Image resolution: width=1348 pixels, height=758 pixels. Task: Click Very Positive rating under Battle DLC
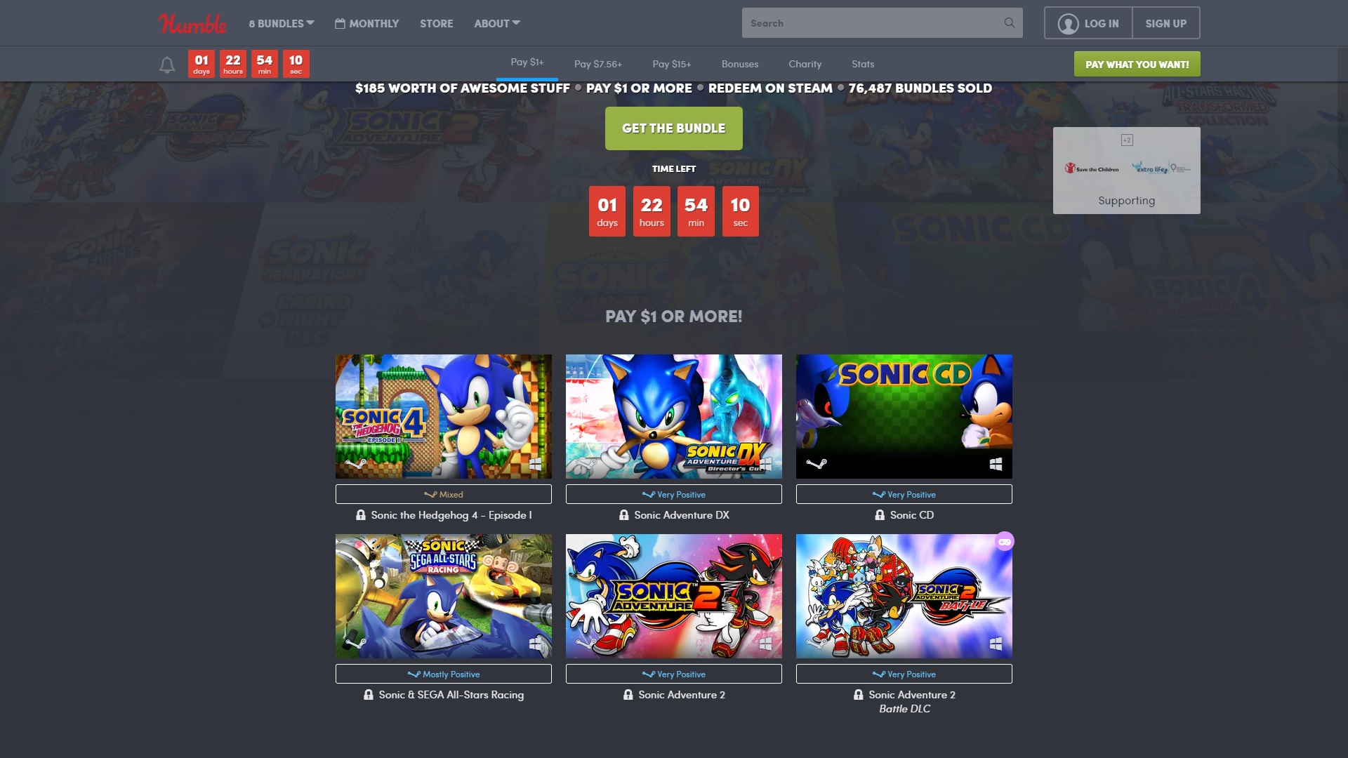904,674
